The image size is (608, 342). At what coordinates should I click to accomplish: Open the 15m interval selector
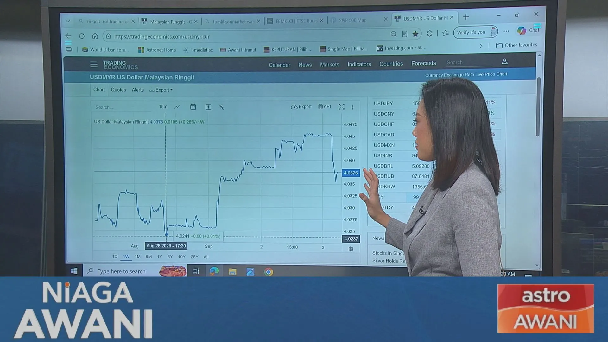pyautogui.click(x=163, y=107)
